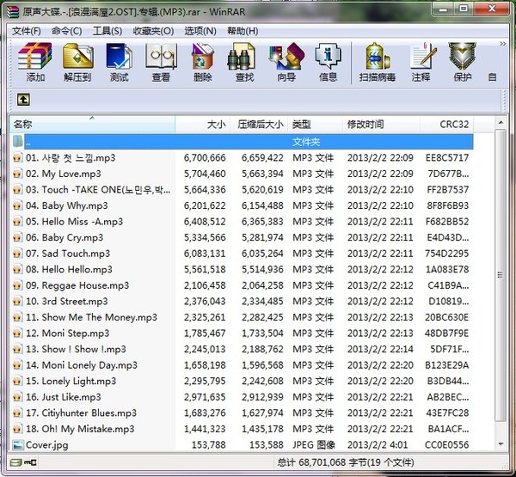Viewport: 516px width, 477px height.
Task: Select file 09. Reggae House.mp3
Action: [242, 285]
